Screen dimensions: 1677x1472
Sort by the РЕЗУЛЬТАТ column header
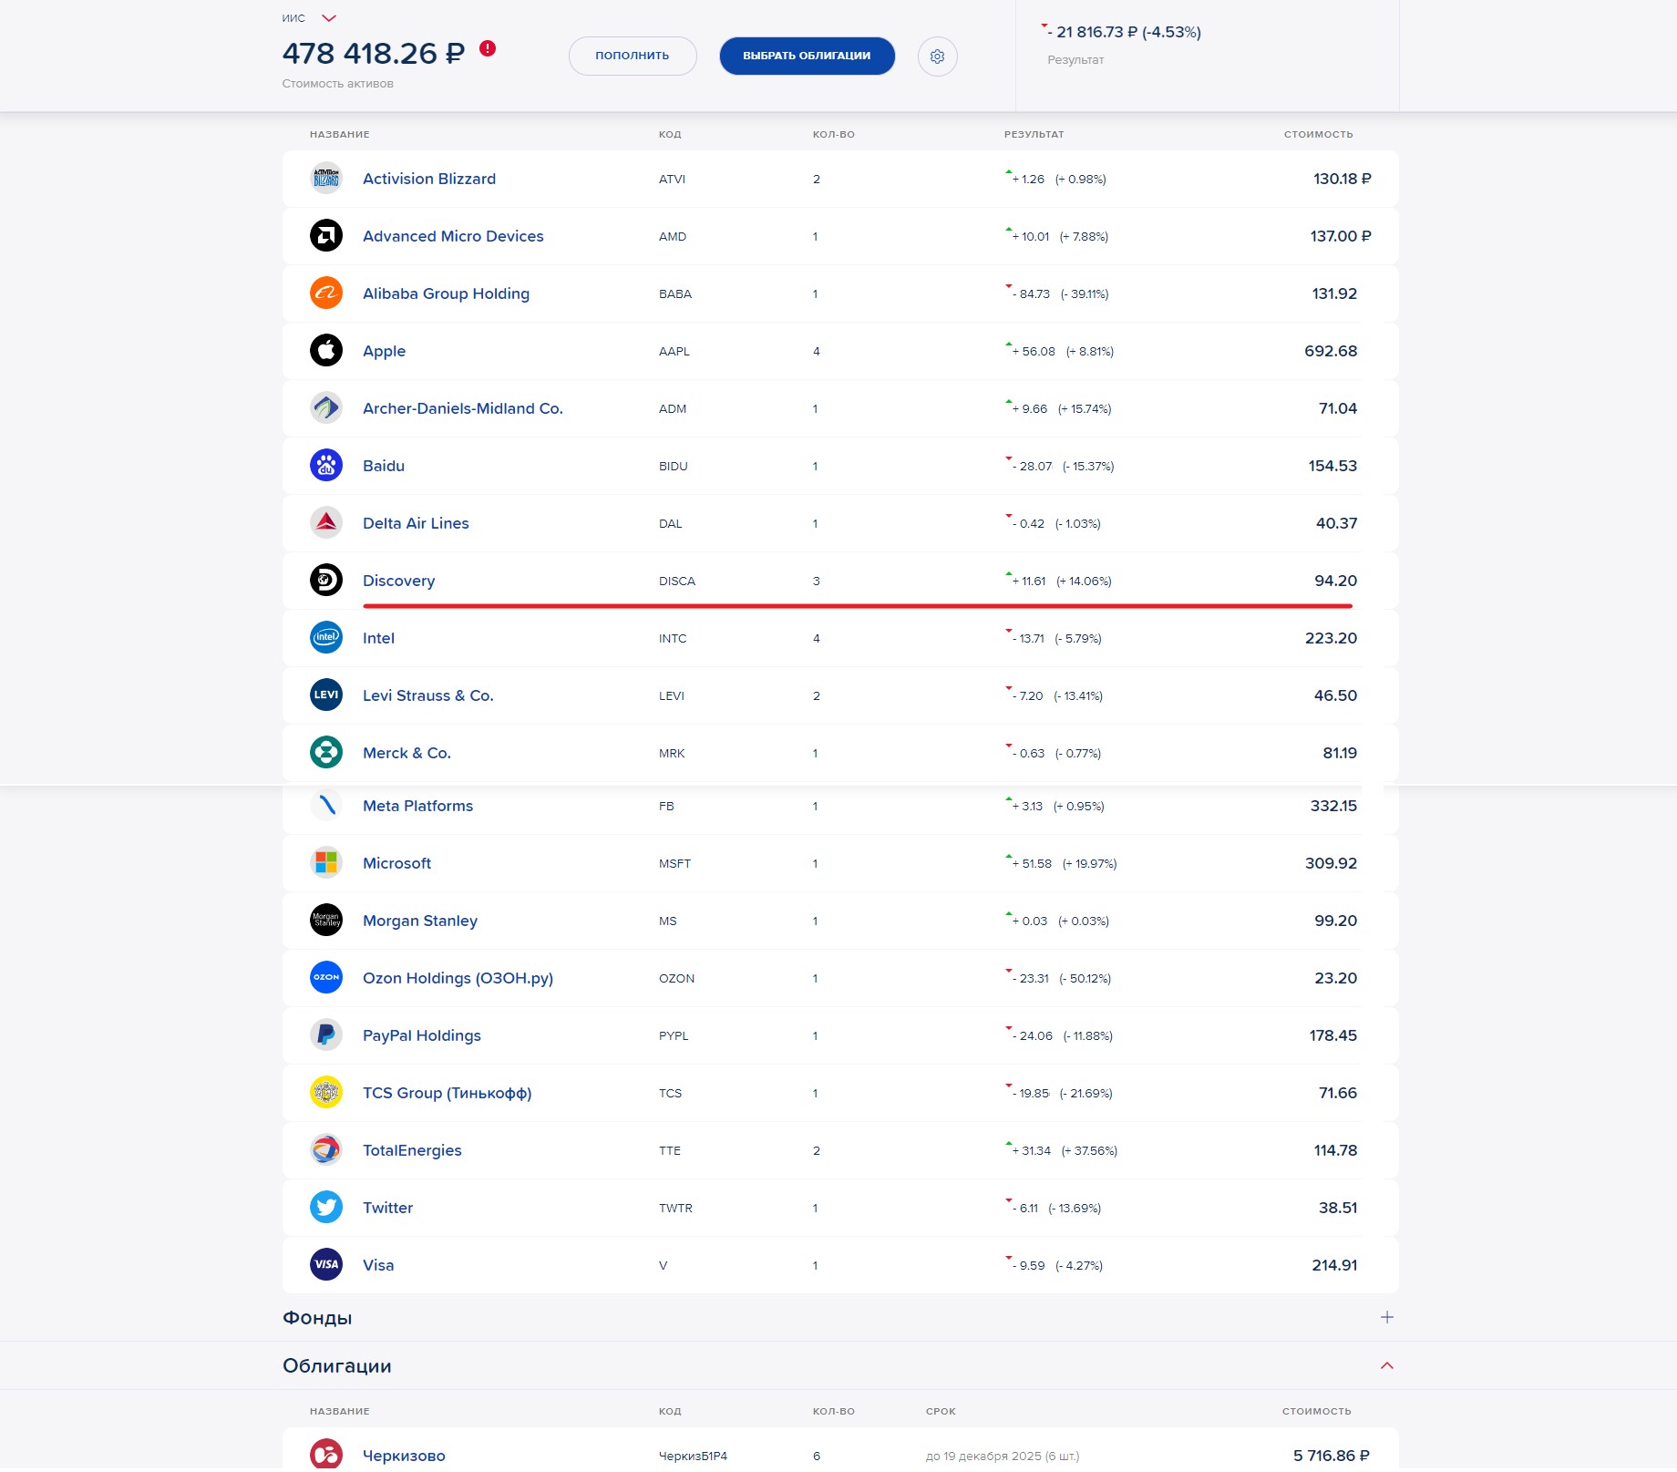1034,134
